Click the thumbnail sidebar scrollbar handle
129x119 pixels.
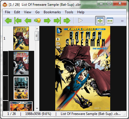37,36
